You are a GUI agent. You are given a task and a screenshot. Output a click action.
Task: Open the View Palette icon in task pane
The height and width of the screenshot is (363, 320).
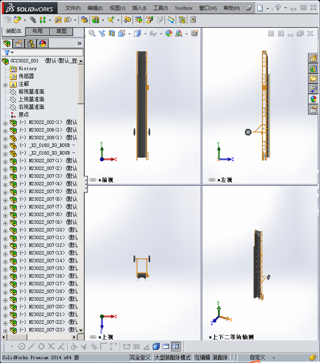[x=314, y=89]
